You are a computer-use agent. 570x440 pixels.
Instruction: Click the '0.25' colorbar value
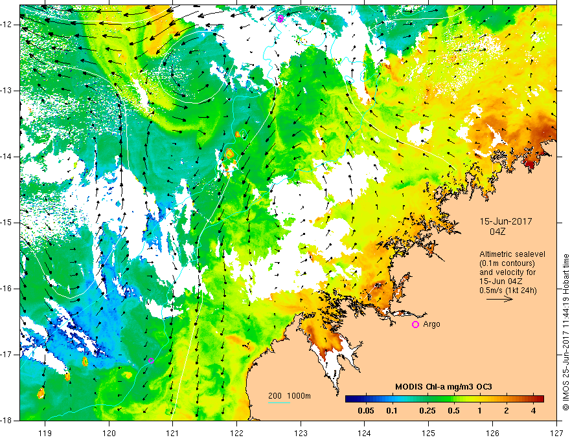[x=427, y=411]
